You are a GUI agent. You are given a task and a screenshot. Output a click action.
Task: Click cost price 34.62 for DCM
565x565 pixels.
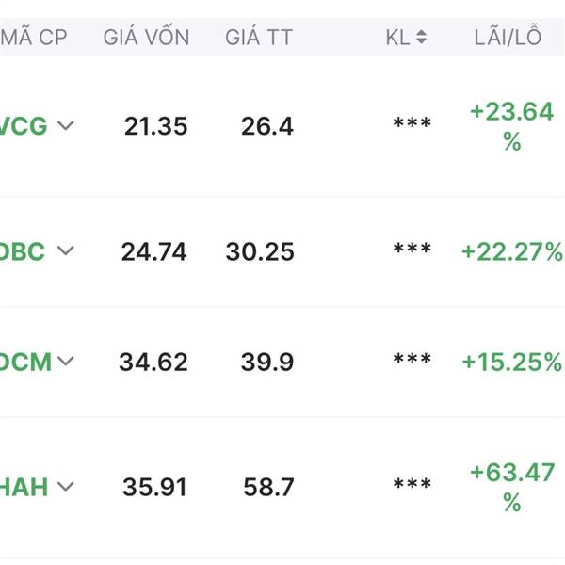153,362
